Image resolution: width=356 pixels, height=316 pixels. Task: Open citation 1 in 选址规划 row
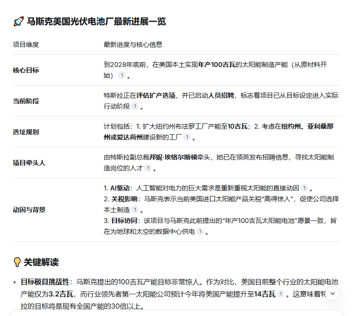[x=187, y=137]
